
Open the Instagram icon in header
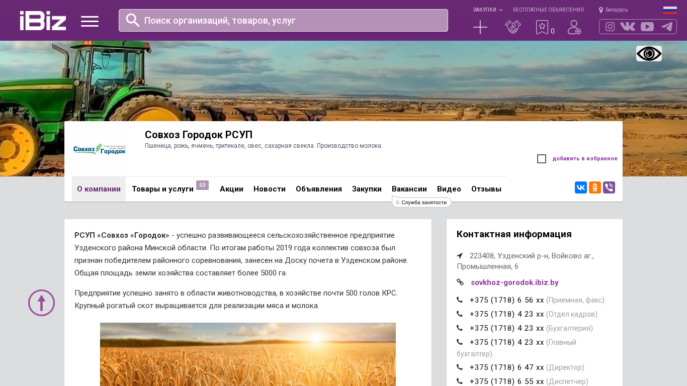[610, 27]
